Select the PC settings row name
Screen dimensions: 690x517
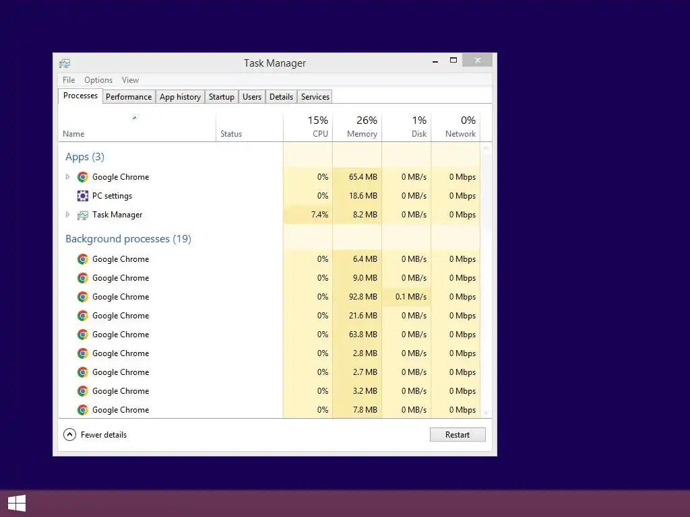112,196
